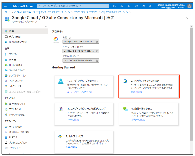Open the hamburger portal menu
Image resolution: width=195 pixels, height=156 pixels.
point(6,6)
